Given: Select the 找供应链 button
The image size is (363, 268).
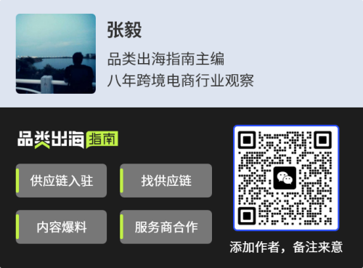Looking at the screenshot, I should click(x=166, y=181).
